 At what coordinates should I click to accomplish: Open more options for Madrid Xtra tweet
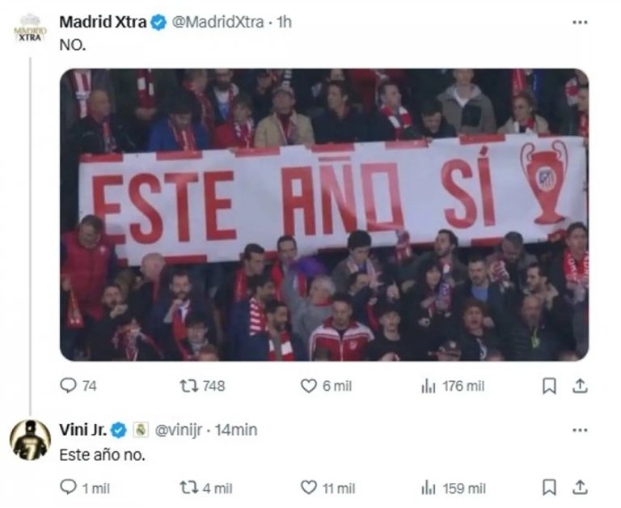point(580,22)
